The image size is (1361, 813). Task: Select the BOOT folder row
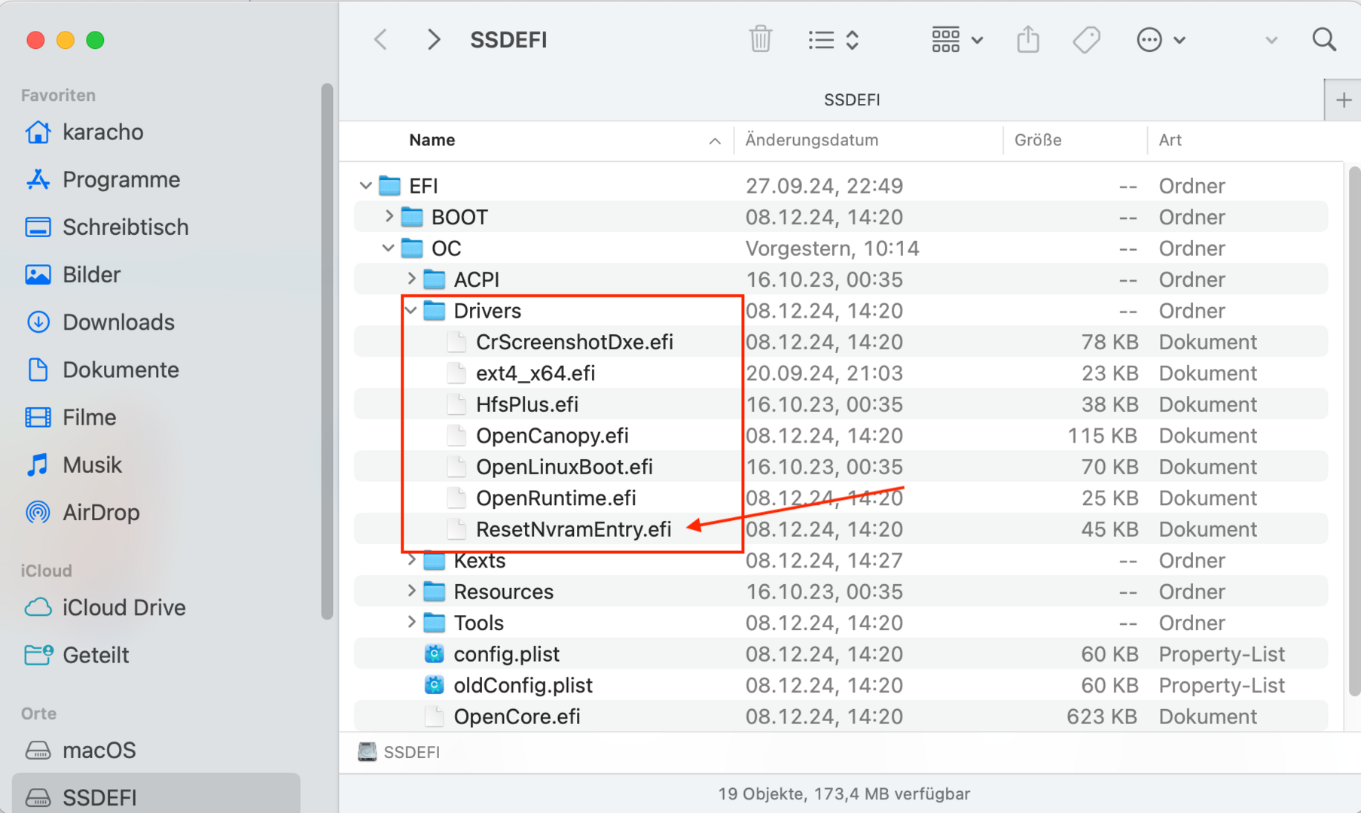[841, 217]
